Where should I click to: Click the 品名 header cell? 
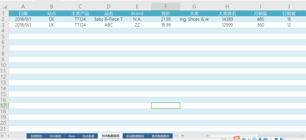109,14
